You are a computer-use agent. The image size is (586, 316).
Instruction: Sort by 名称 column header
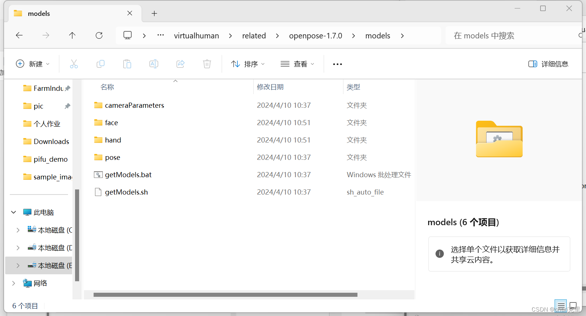pos(107,87)
